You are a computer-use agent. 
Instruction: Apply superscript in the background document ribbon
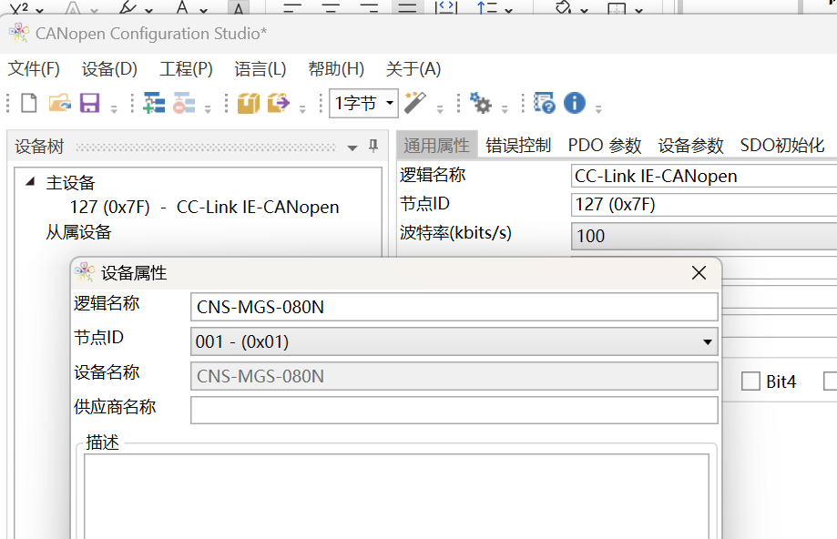tap(20, 7)
